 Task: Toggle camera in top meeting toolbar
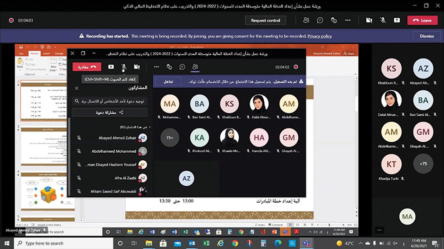pyautogui.click(x=369, y=20)
